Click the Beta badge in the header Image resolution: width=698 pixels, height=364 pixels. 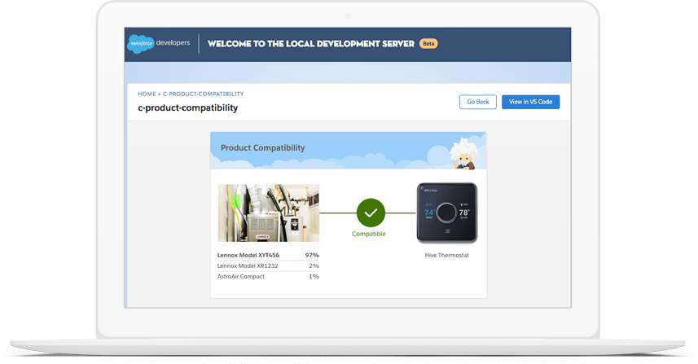click(x=428, y=44)
